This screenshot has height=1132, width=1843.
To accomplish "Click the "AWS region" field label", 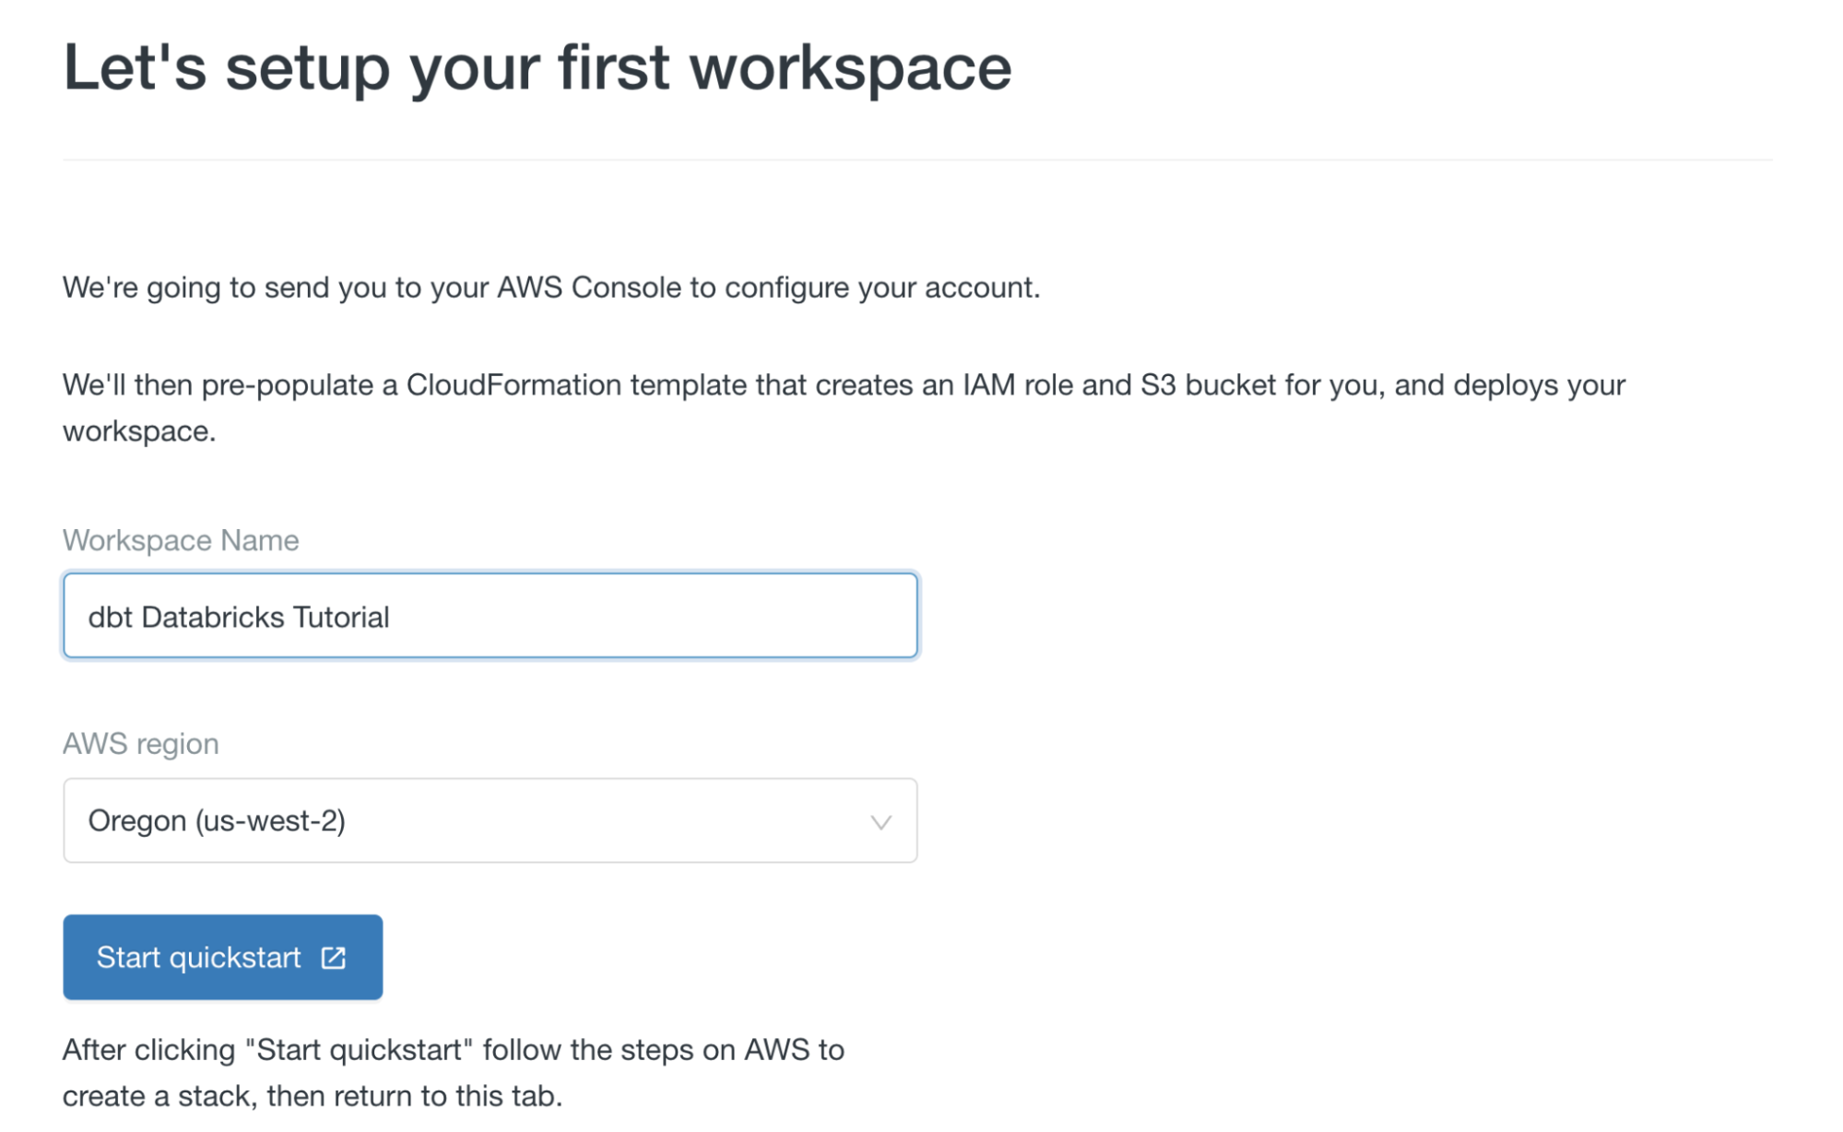I will pyautogui.click(x=141, y=744).
